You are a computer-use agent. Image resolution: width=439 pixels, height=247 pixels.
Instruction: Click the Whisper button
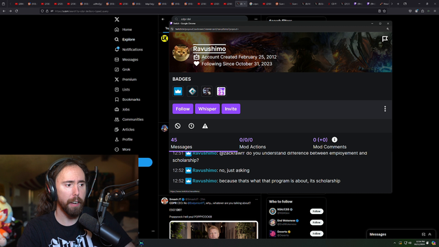click(x=207, y=109)
